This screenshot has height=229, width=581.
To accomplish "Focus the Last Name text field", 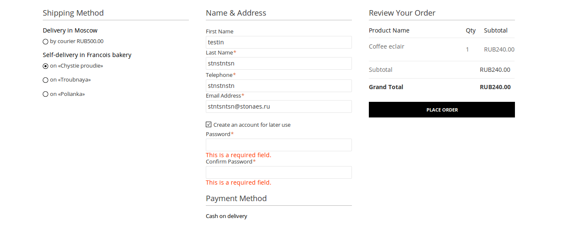I will pos(279,63).
